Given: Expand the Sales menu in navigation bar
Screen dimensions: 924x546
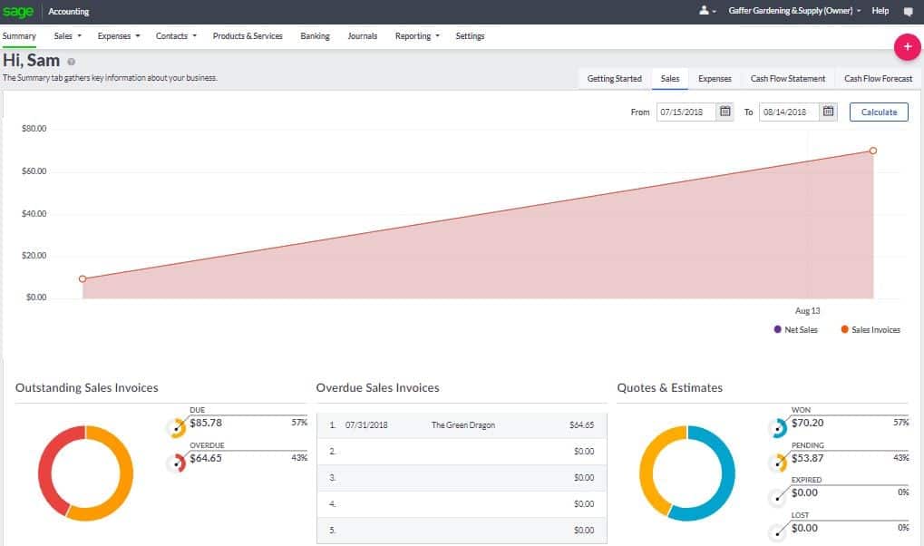Looking at the screenshot, I should pos(68,36).
